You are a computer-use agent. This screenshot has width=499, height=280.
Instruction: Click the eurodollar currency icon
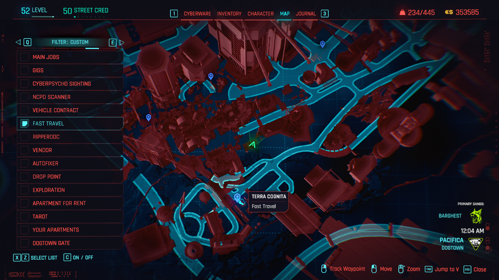(449, 12)
